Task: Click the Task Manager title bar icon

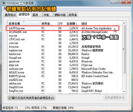Action: tap(4, 3)
